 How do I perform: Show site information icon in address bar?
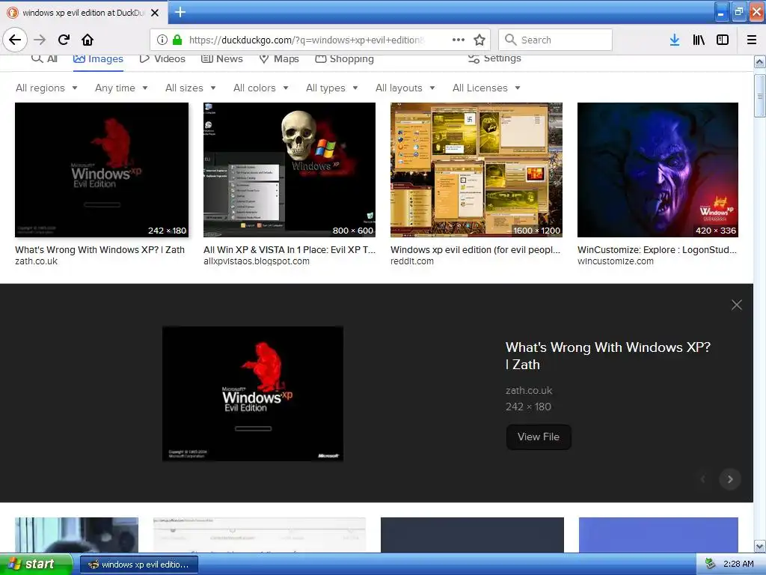162,40
